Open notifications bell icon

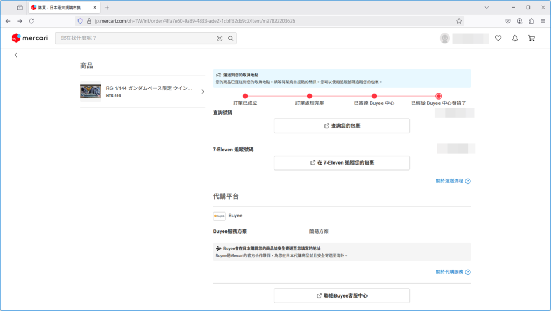[x=515, y=38]
